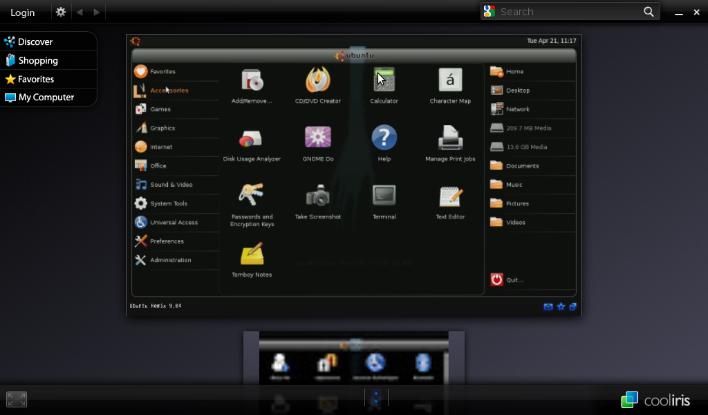This screenshot has height=415, width=708.
Task: Open the Terminal
Action: click(384, 196)
